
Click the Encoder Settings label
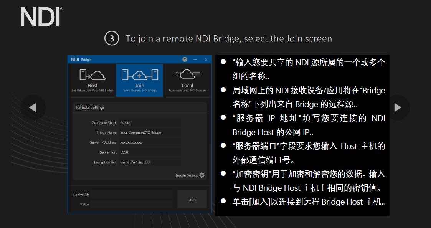pos(186,175)
